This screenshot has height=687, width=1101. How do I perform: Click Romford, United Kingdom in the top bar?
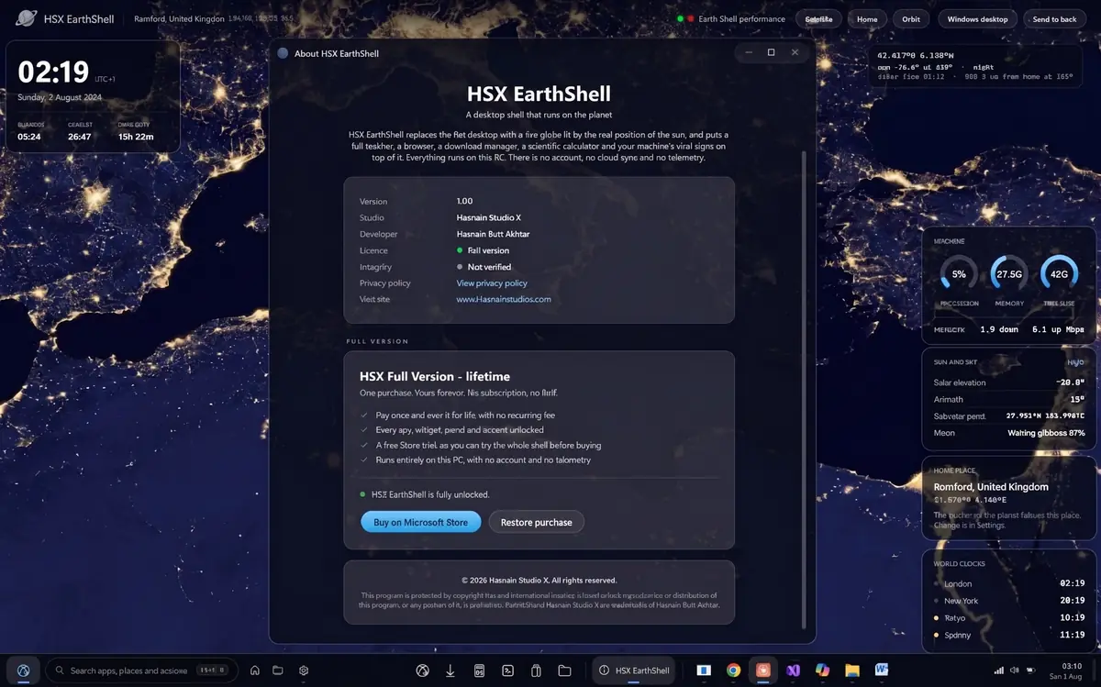point(179,19)
